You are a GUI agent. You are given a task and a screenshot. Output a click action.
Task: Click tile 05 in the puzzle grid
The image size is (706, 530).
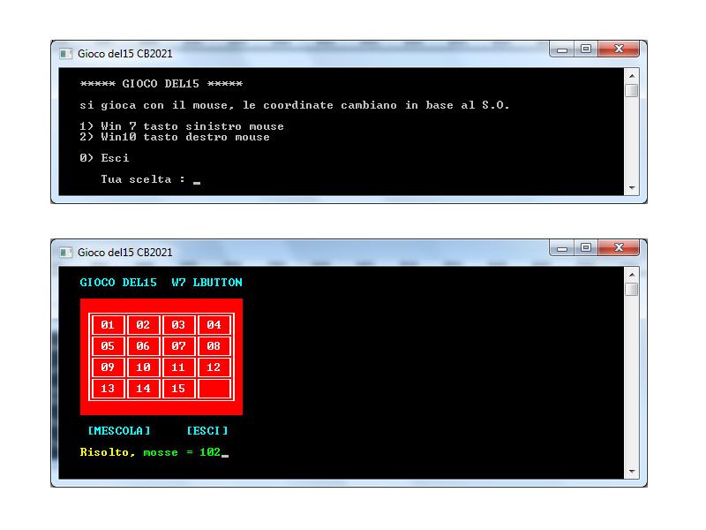108,346
